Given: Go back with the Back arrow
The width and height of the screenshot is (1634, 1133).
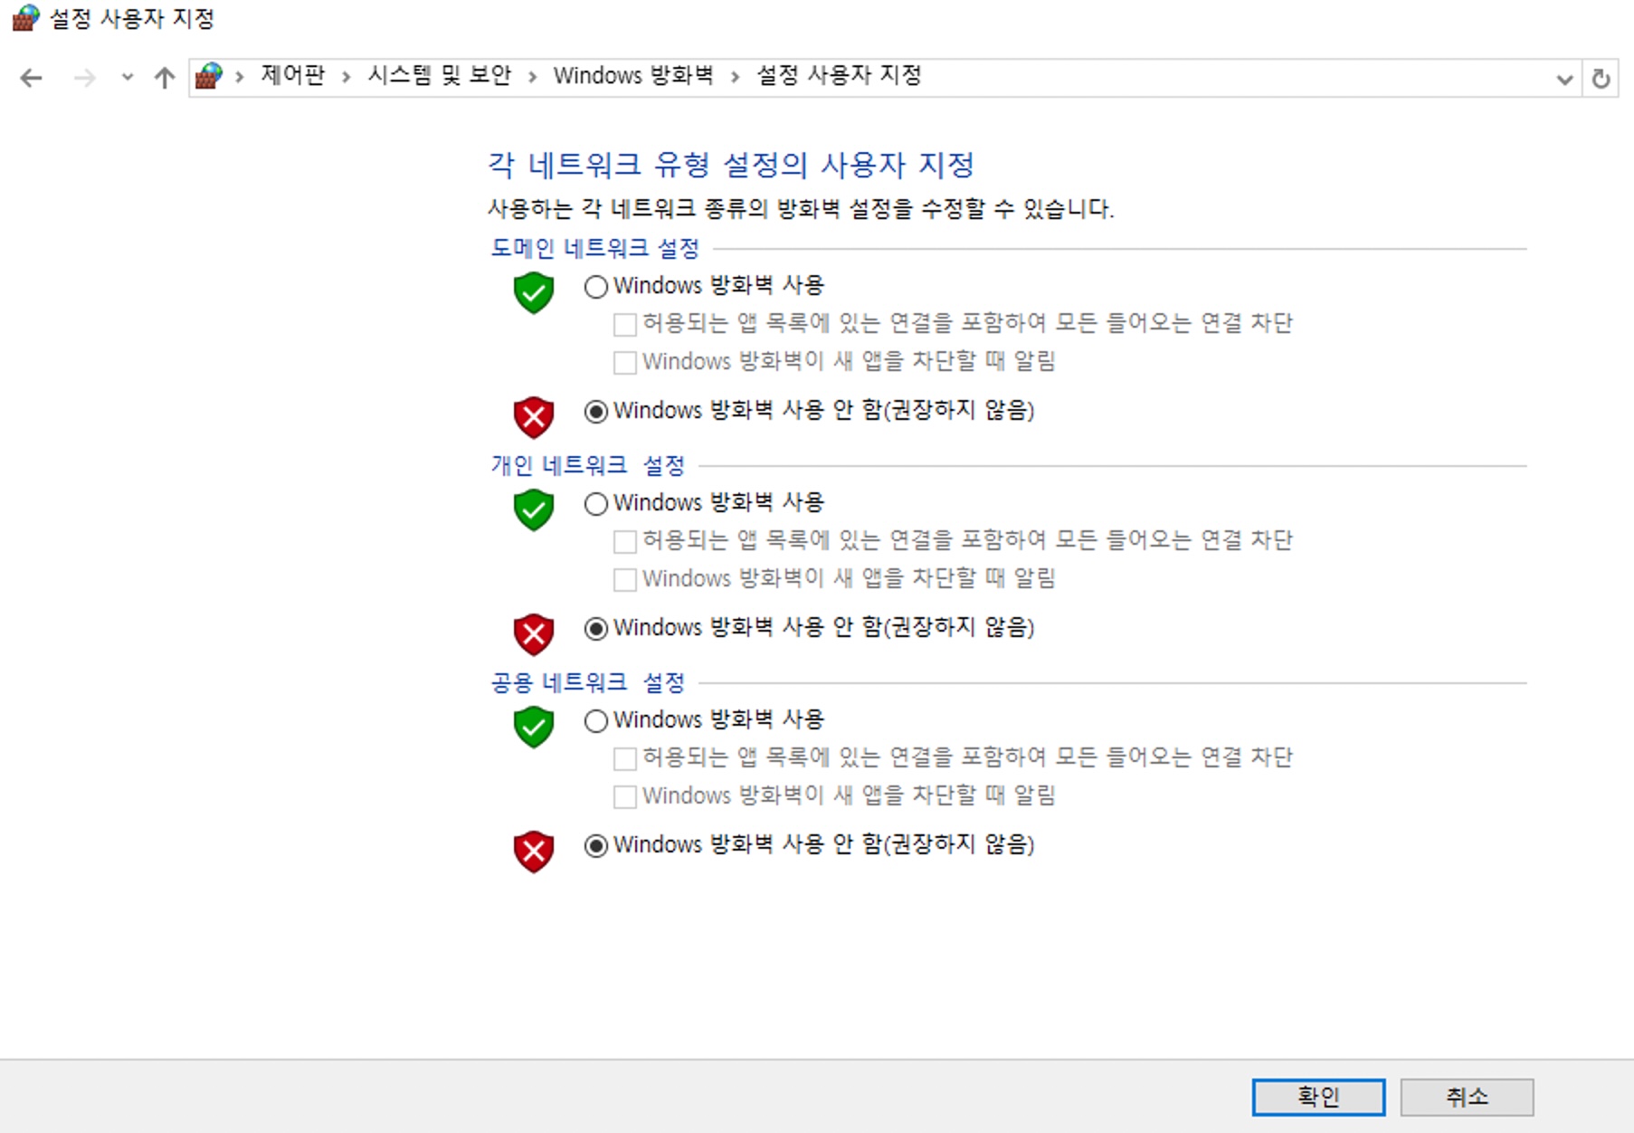Looking at the screenshot, I should [32, 79].
